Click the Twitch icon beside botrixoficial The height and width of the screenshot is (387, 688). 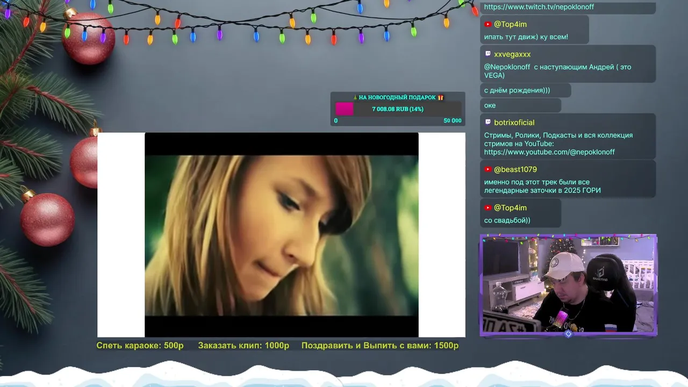[x=488, y=122]
